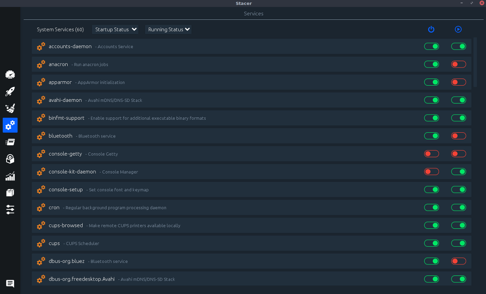486x294 pixels.
Task: Click the gears icon beside apparmor
Action: click(x=41, y=82)
